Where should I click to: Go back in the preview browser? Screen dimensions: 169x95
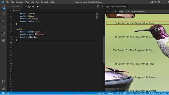coord(107,11)
